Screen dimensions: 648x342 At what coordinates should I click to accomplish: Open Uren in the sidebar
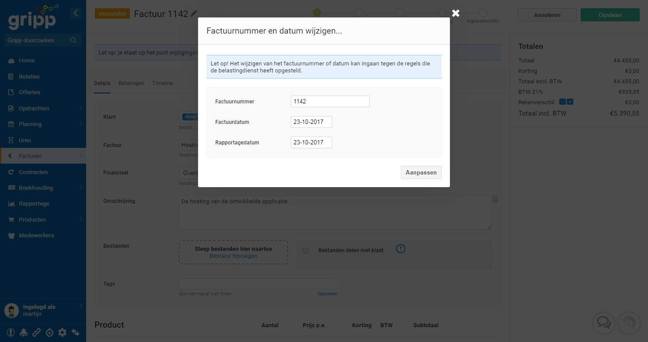click(43, 140)
